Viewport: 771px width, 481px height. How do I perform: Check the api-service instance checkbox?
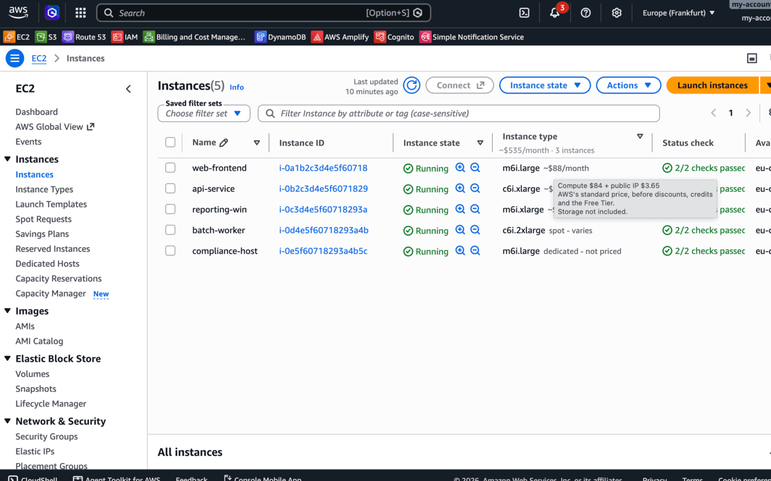(x=170, y=188)
